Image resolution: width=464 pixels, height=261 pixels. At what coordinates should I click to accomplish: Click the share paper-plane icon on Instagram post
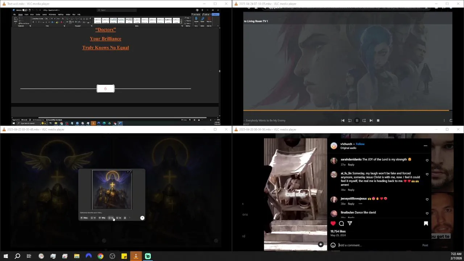click(349, 223)
